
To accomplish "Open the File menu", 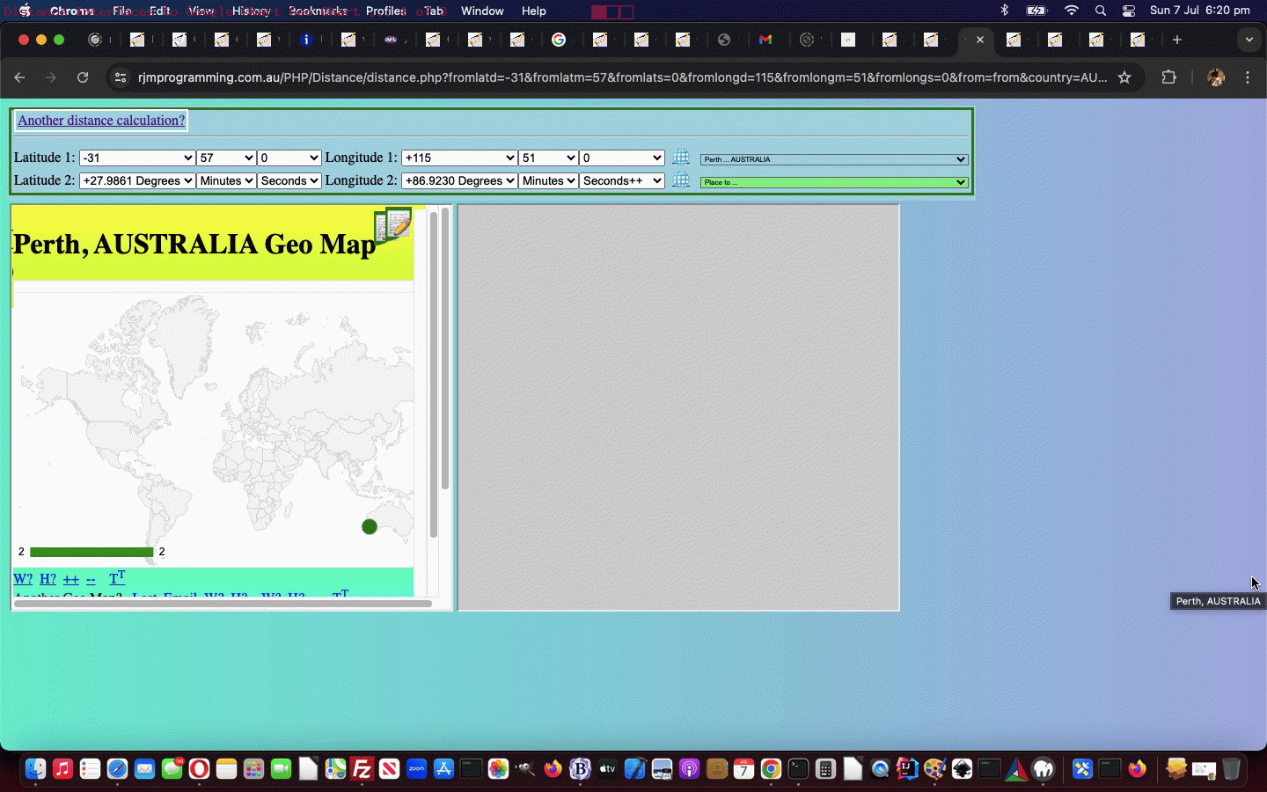I will point(122,11).
